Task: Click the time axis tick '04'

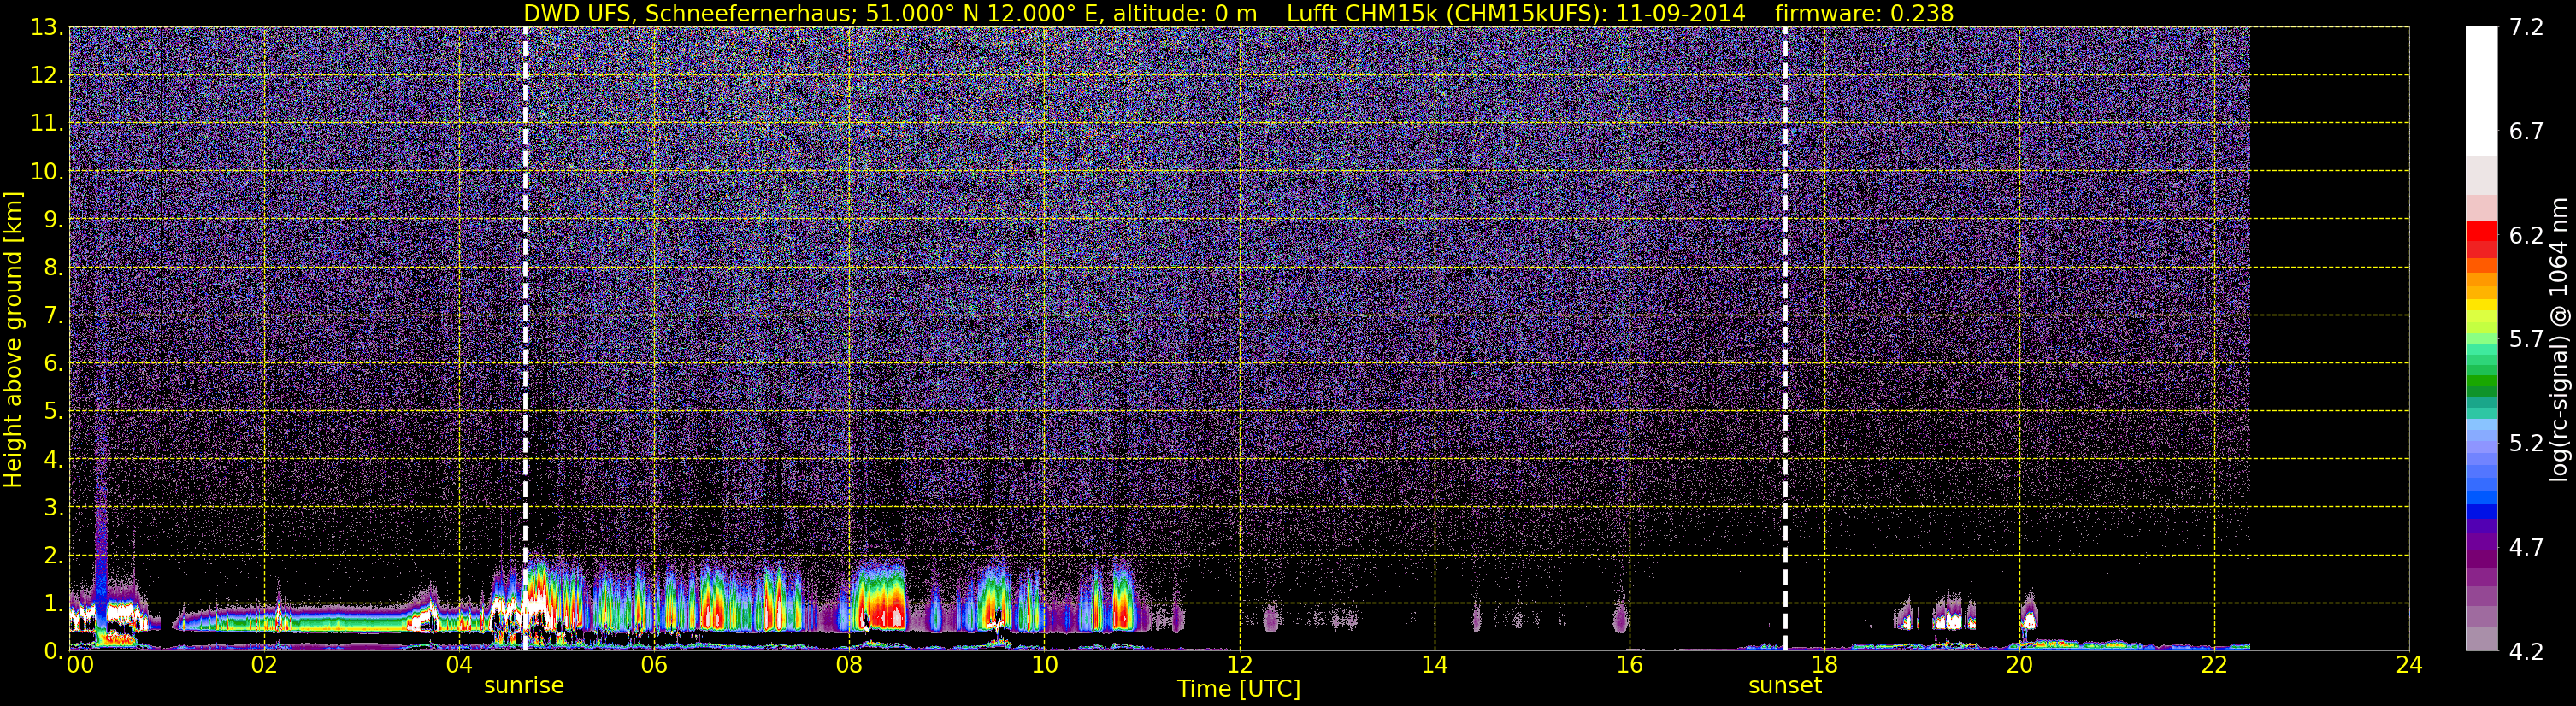Action: (x=459, y=665)
